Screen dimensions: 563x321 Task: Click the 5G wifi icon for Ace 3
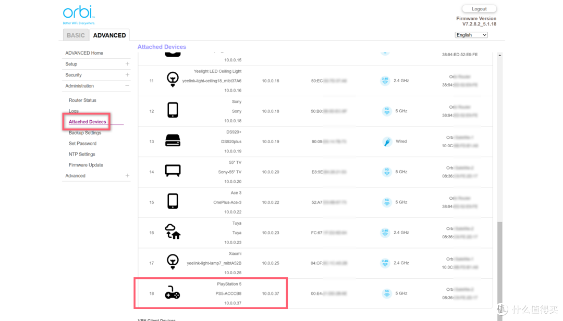387,202
